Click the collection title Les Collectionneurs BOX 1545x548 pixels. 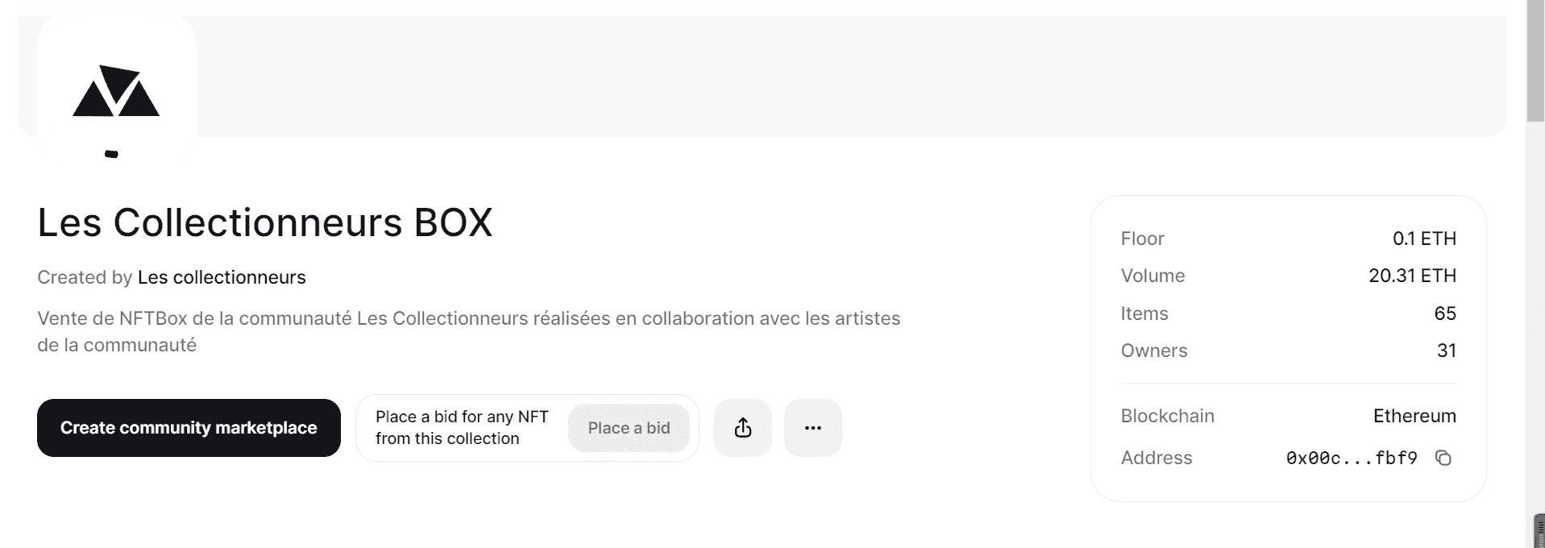pos(266,222)
